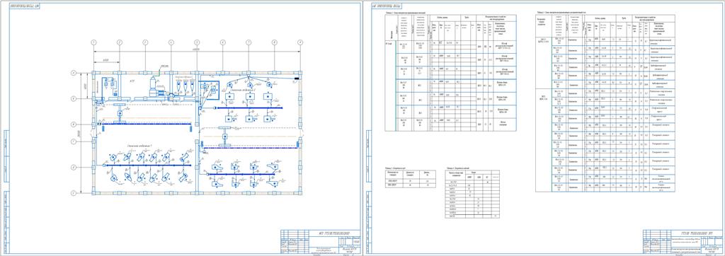This screenshot has height=256, width=725.
Task: Click grid axis bubble 1 at top-left
Action: click(x=93, y=42)
